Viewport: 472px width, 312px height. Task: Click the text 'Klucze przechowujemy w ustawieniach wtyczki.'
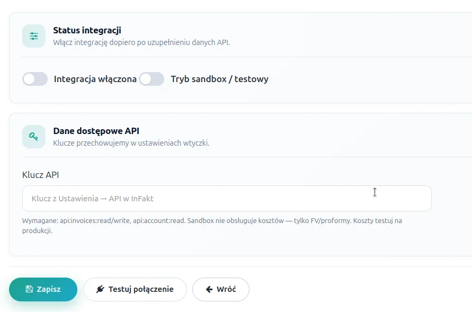[131, 143]
